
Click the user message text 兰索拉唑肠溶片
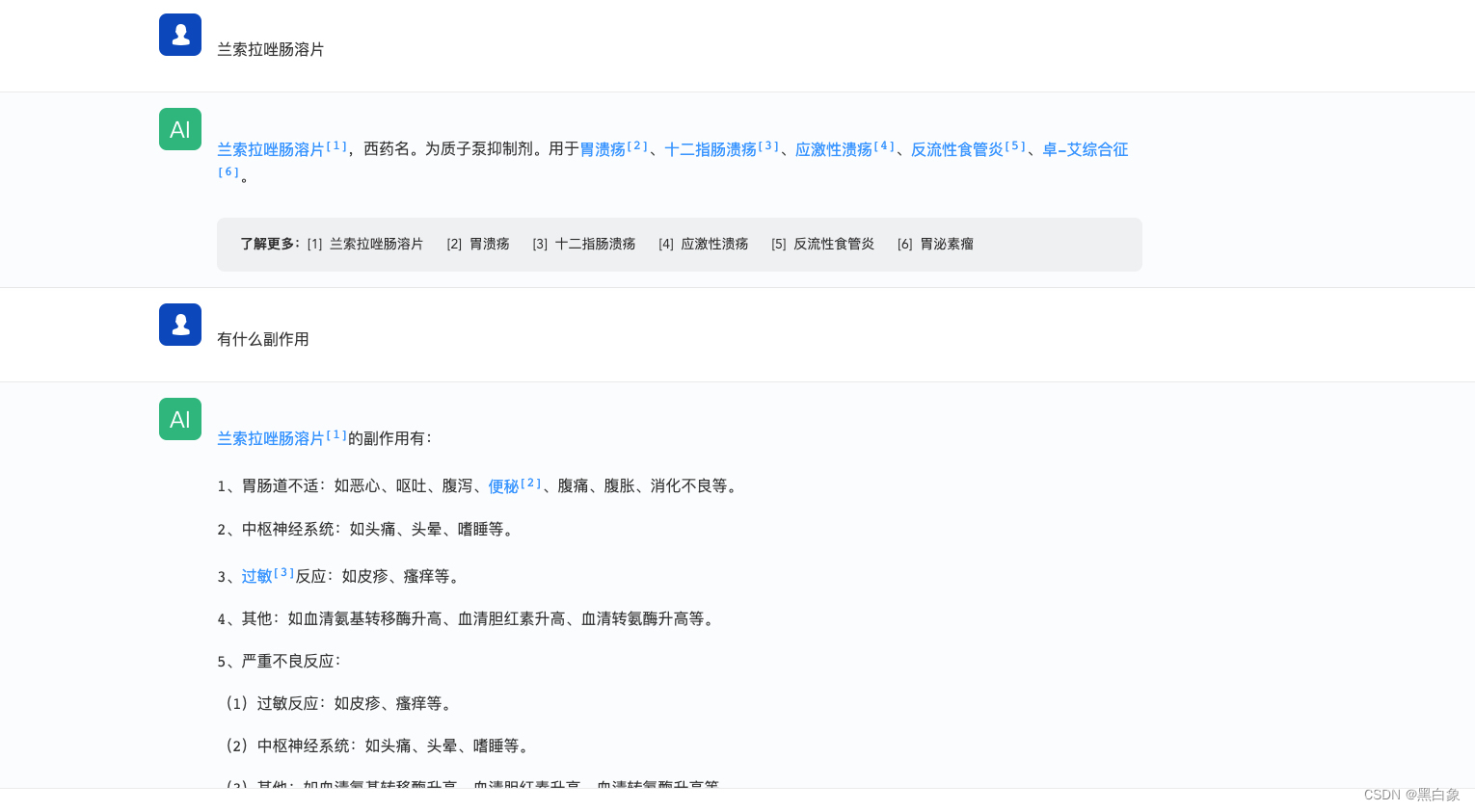click(x=270, y=49)
